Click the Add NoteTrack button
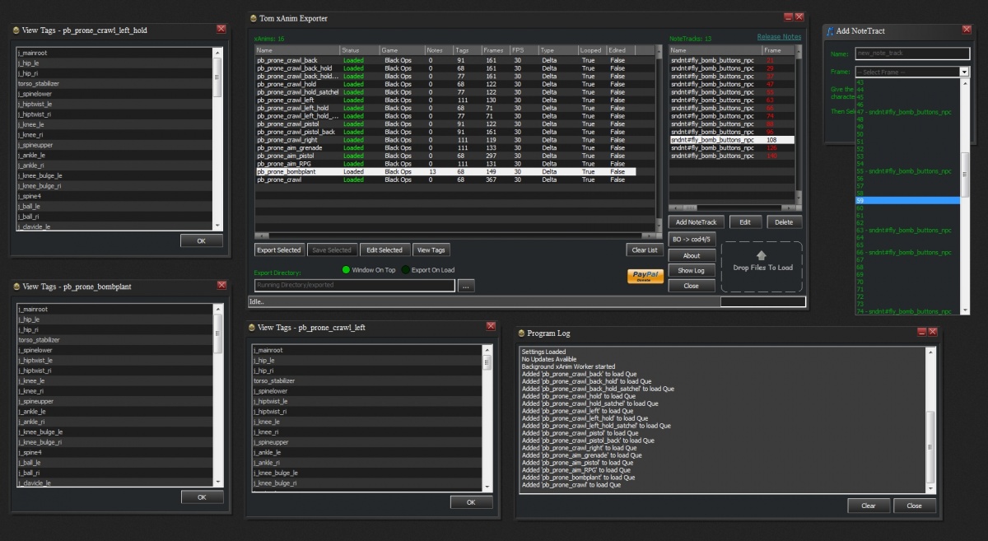988x541 pixels. pos(696,222)
